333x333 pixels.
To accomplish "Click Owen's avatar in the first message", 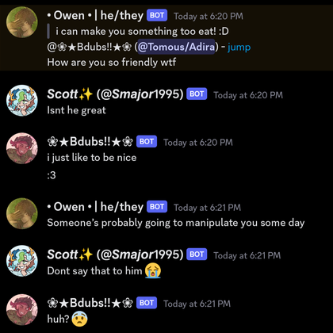I will coord(22,22).
